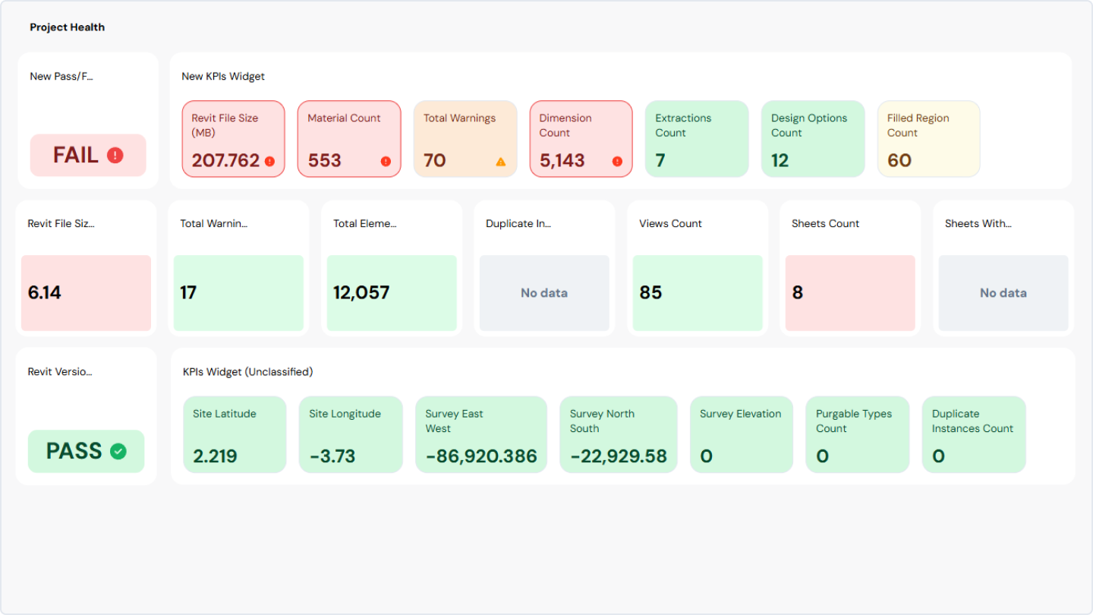Click the error icon on Dimension Count card
This screenshot has height=615, width=1093.
pyautogui.click(x=617, y=161)
